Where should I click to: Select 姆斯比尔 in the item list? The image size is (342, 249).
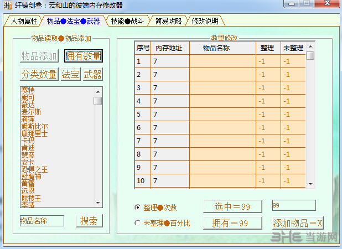click(34, 126)
